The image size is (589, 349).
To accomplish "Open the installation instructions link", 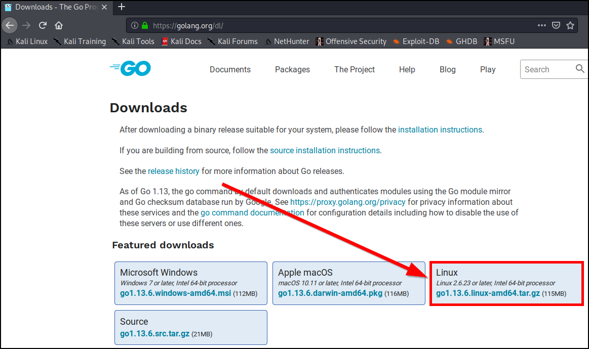I will pos(440,130).
